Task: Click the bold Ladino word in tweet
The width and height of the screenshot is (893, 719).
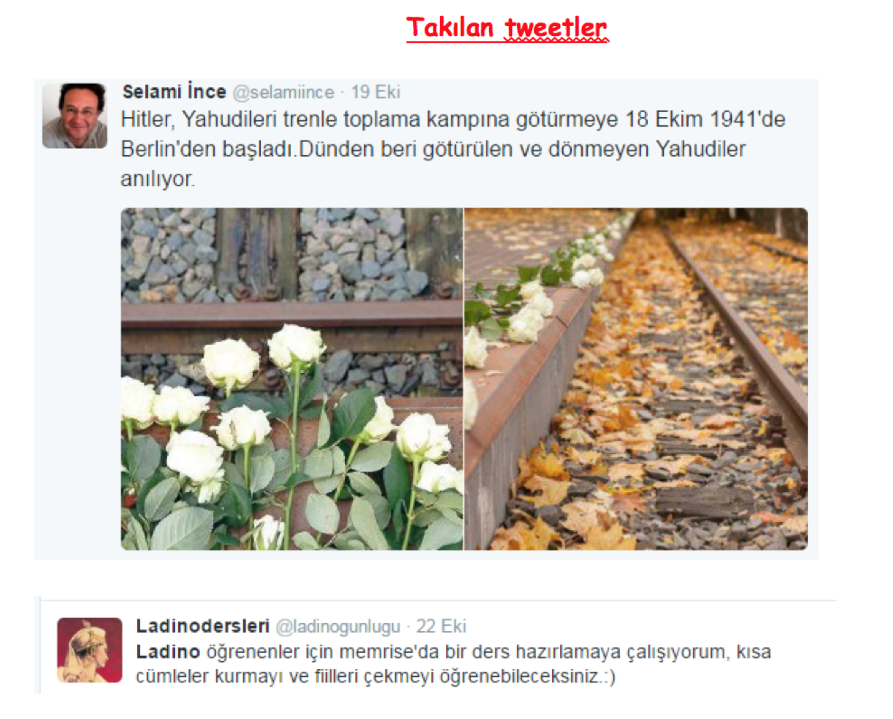Action: tap(168, 652)
